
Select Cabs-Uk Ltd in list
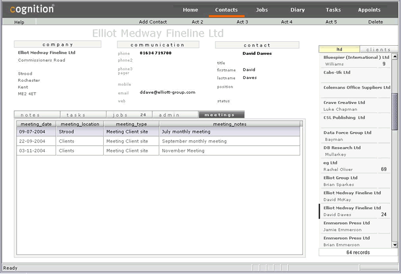[356, 76]
